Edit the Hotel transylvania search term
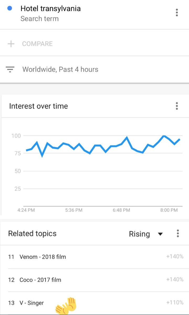The image size is (189, 315). click(51, 9)
